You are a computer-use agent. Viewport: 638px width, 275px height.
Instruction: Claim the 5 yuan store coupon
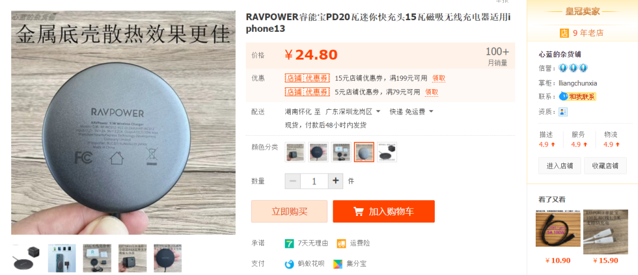pyautogui.click(x=432, y=92)
